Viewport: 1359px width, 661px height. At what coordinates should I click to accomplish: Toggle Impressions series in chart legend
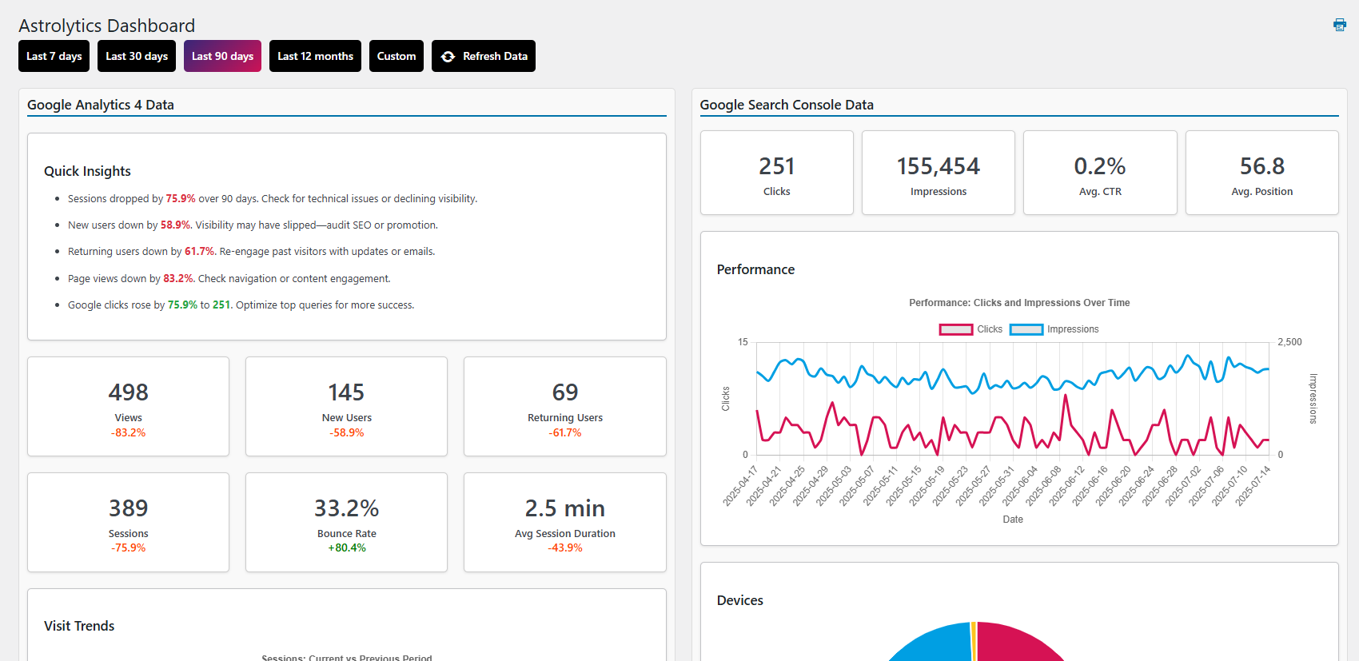click(x=1054, y=329)
